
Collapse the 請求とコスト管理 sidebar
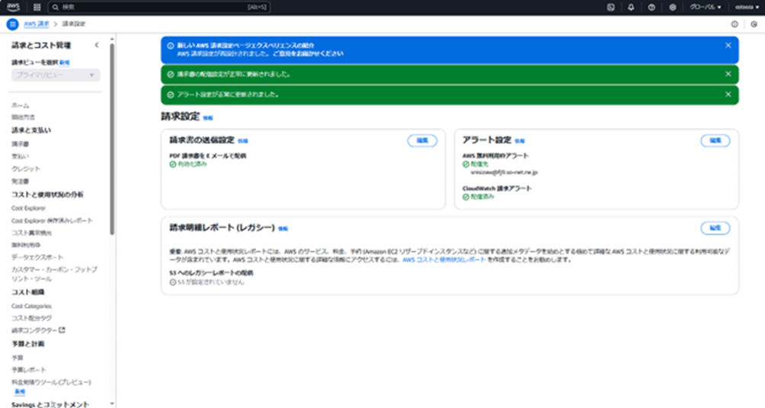[97, 45]
